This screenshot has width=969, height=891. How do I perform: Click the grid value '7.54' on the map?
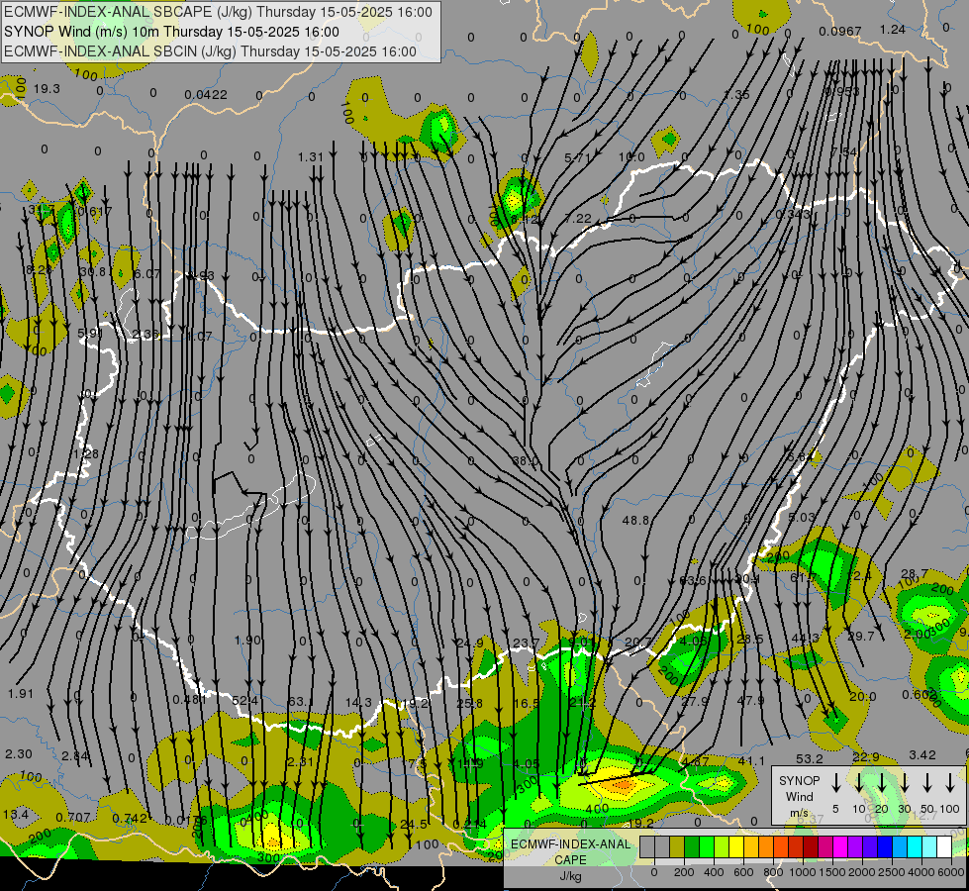click(x=843, y=151)
